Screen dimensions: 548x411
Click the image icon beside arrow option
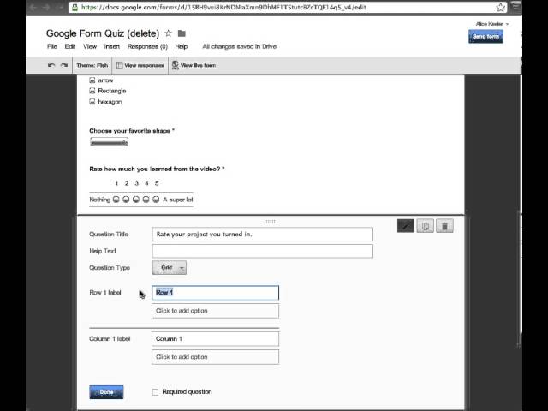[92, 80]
